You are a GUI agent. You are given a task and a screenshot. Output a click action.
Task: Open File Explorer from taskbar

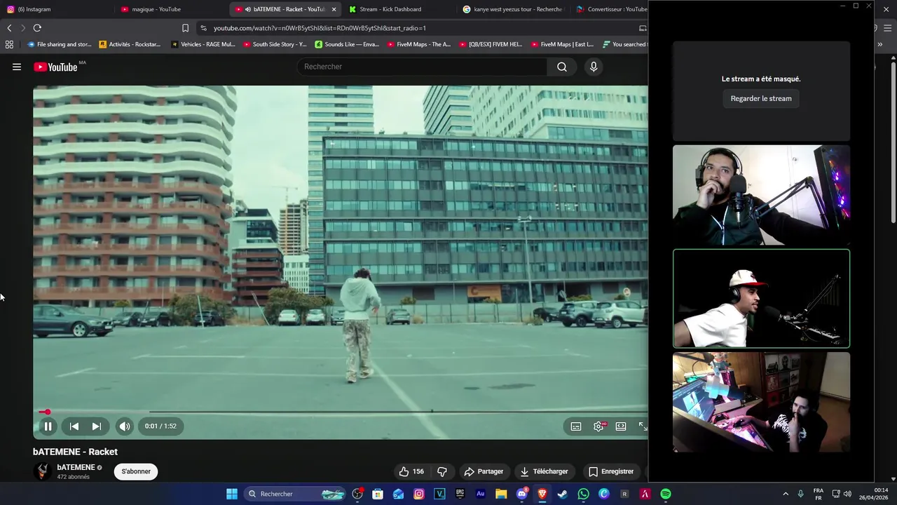tap(501, 494)
